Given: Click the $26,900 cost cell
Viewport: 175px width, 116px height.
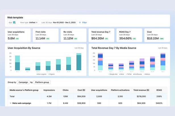Looking at the screenshot, I should point(81,103).
